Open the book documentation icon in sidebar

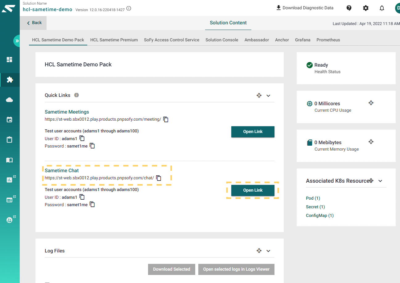(x=10, y=160)
